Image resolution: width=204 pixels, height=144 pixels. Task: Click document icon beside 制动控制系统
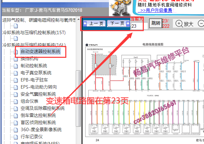coord(16,66)
